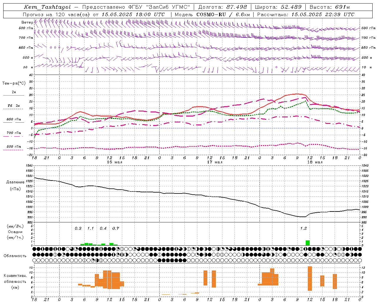Click the station name Kem_Tashtagol in the header
Screen dimensions: 377x302
[x=47, y=7]
